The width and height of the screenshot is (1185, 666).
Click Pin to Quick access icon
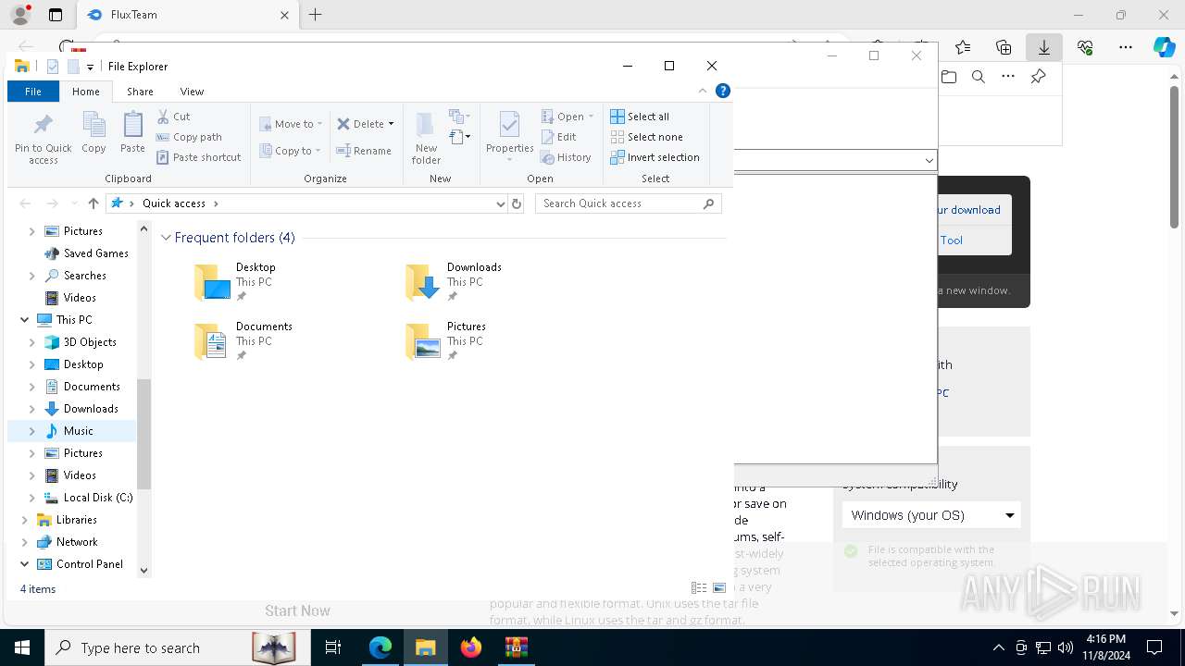pyautogui.click(x=43, y=139)
